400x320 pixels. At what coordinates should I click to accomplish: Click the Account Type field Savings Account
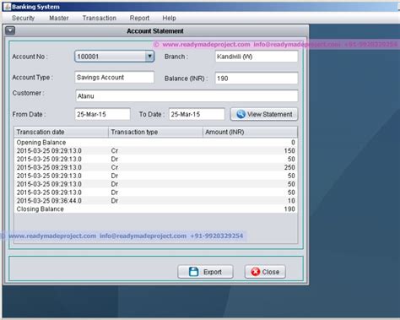115,77
